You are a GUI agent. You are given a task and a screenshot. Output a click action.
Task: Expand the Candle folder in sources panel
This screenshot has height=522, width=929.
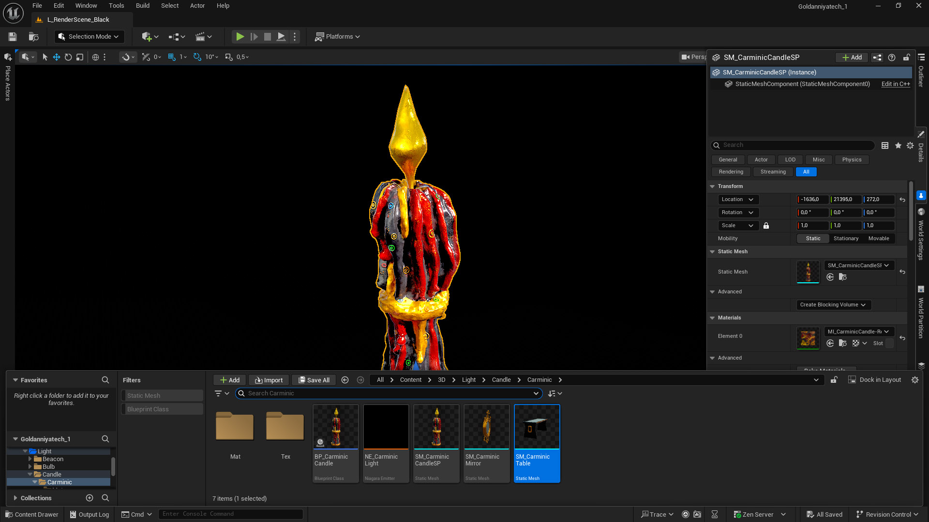pos(30,474)
